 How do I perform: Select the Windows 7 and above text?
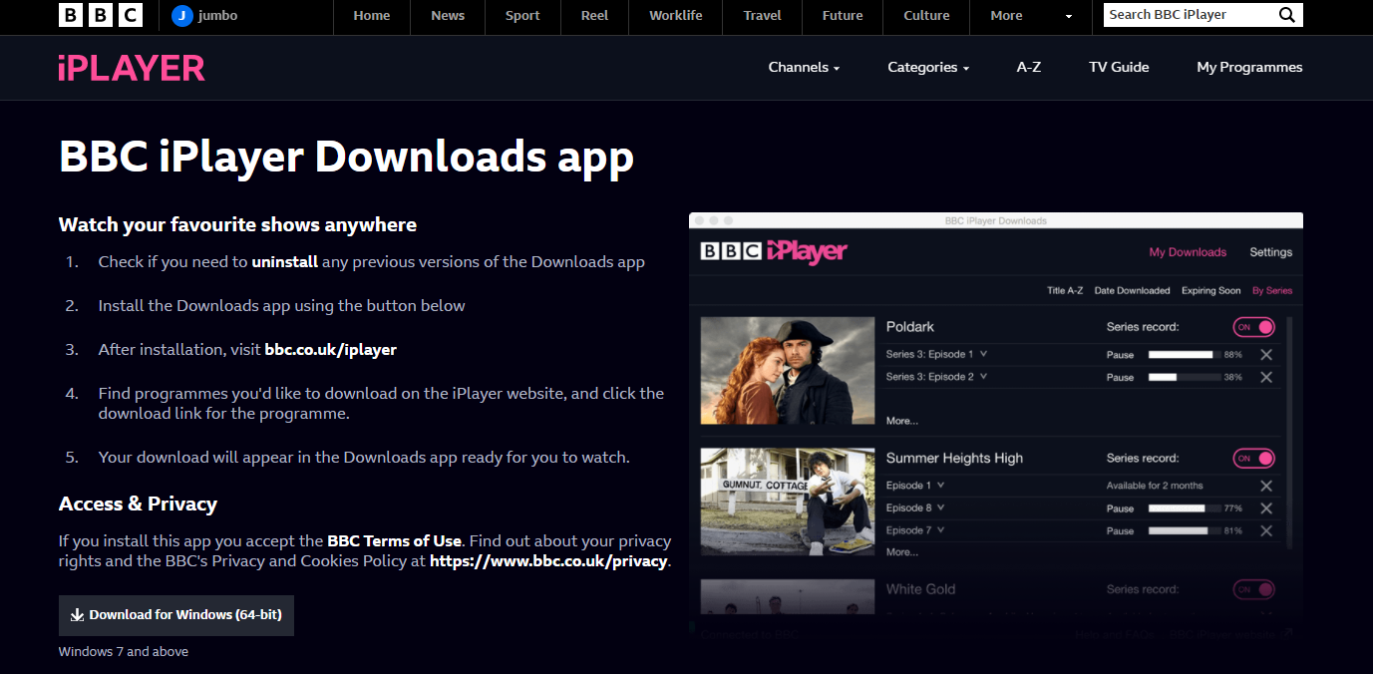tap(124, 652)
